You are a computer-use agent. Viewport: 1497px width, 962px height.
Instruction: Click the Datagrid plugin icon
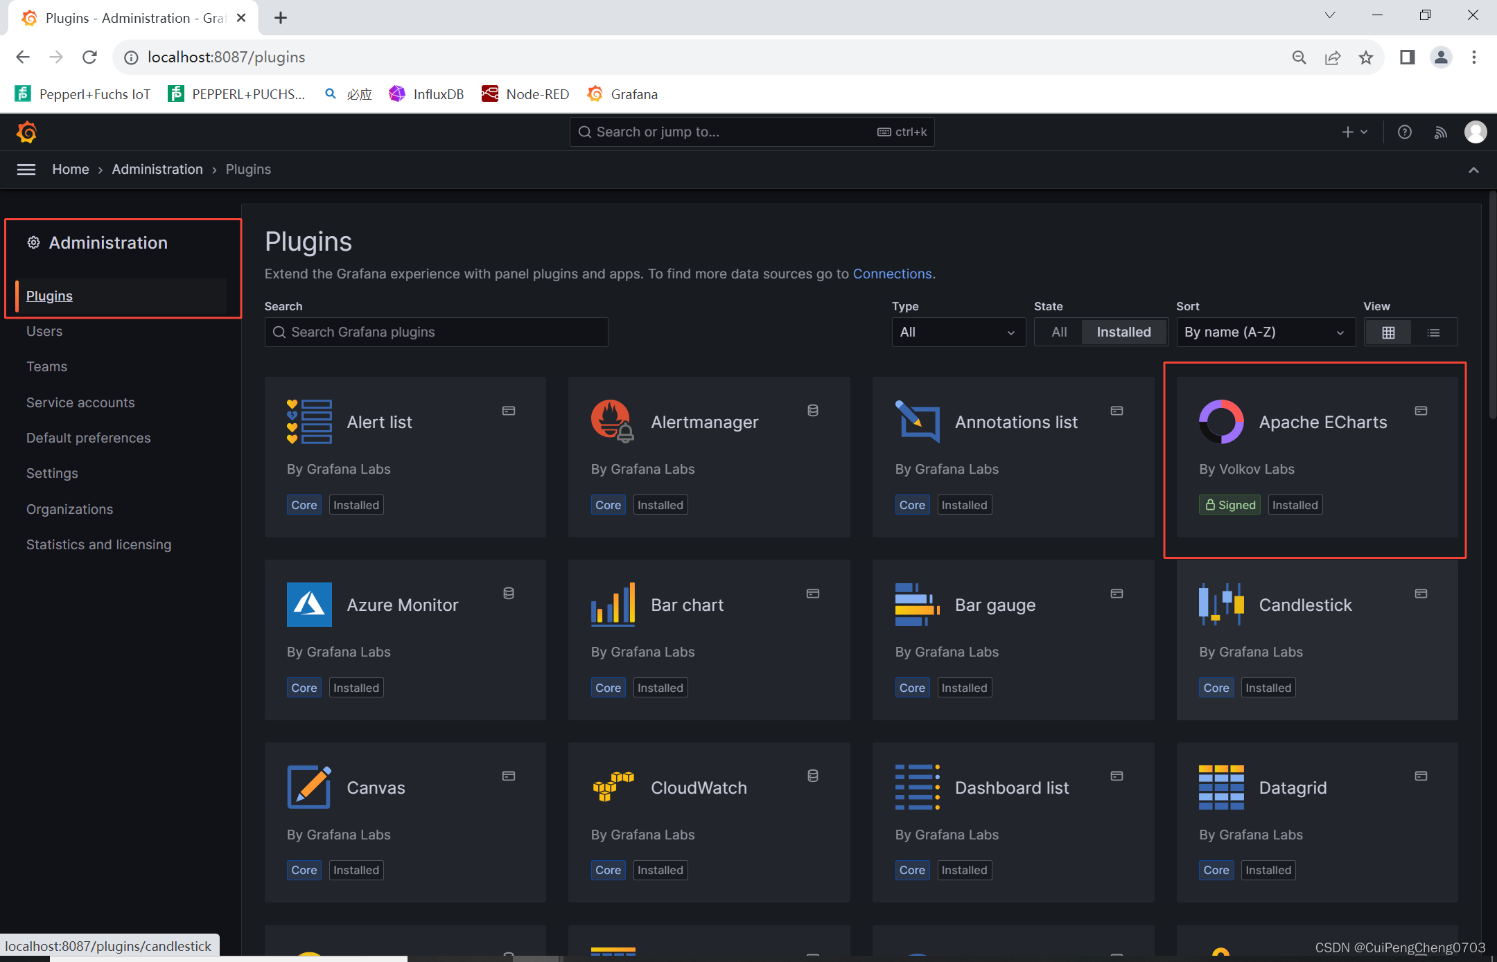point(1221,787)
